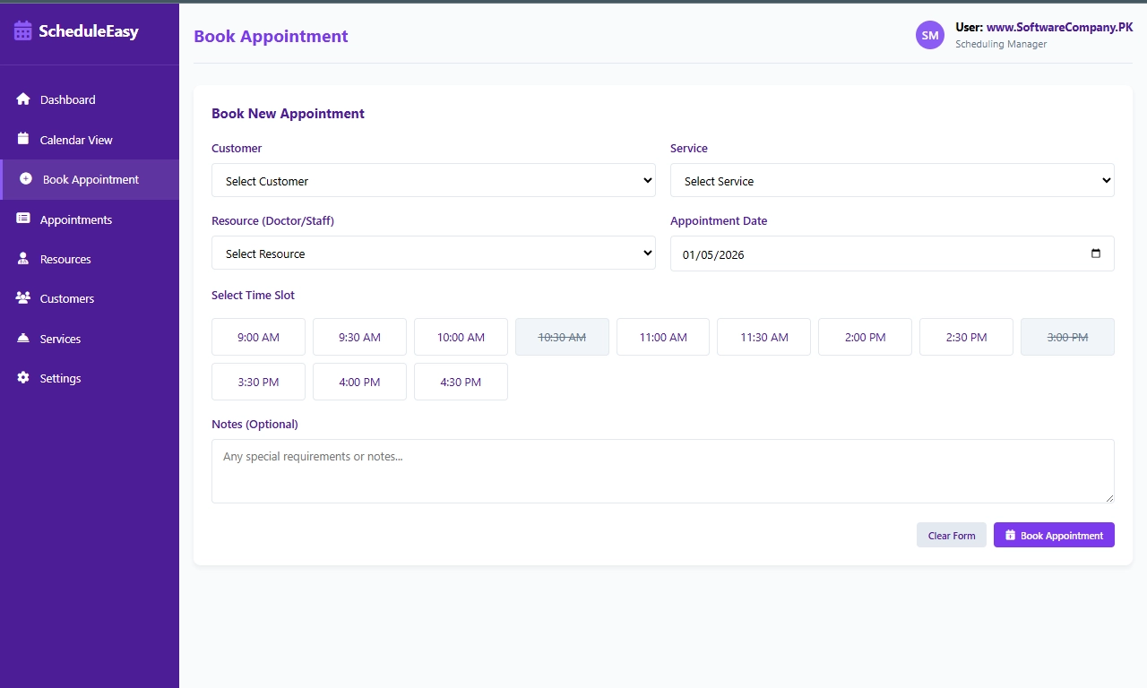Expand the Select Service dropdown

(893, 180)
